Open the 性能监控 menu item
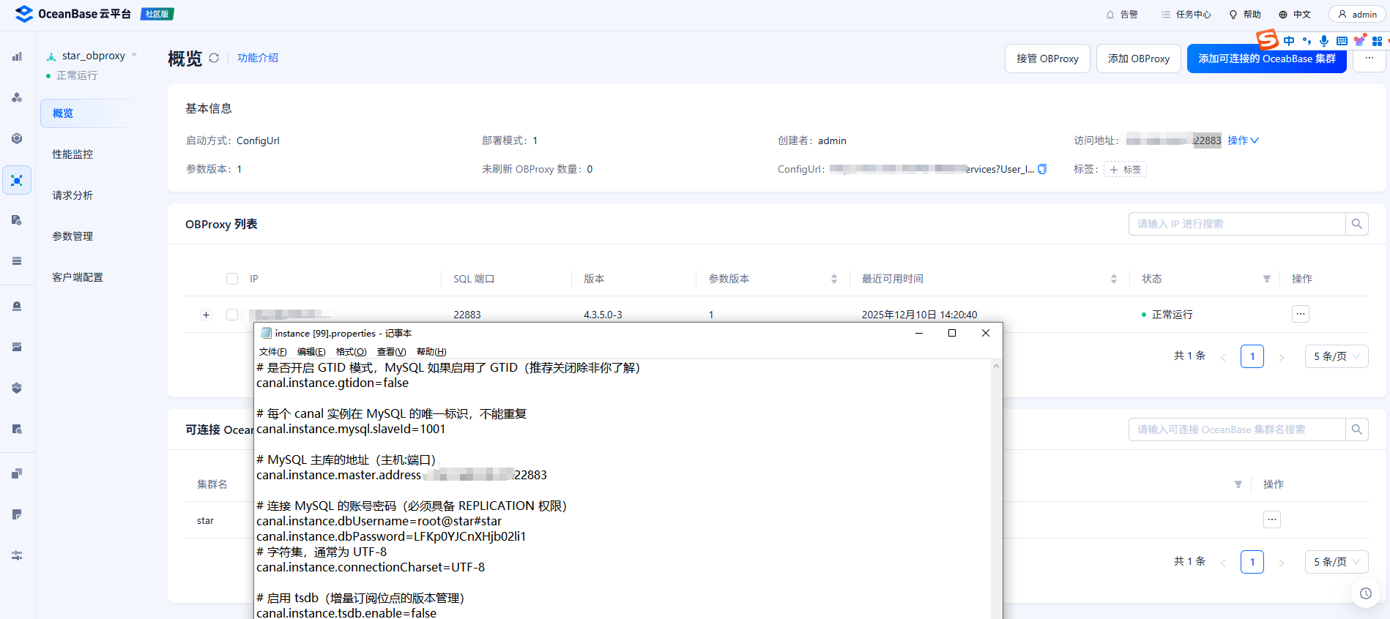 tap(73, 154)
